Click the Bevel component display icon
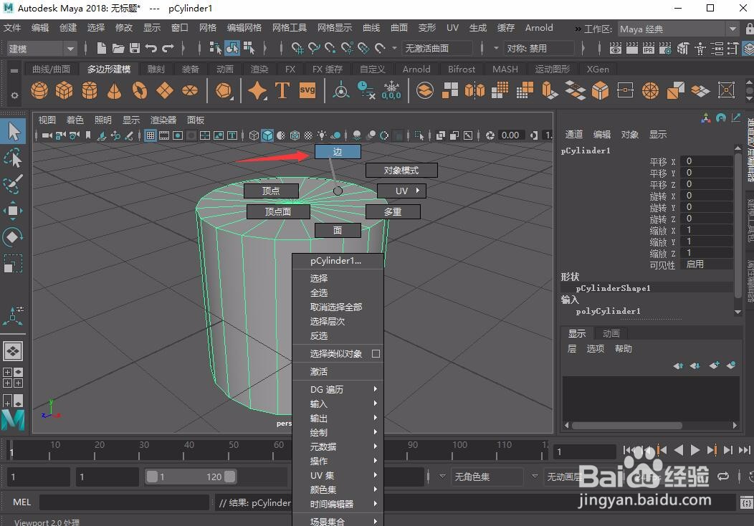754x526 pixels. click(600, 90)
